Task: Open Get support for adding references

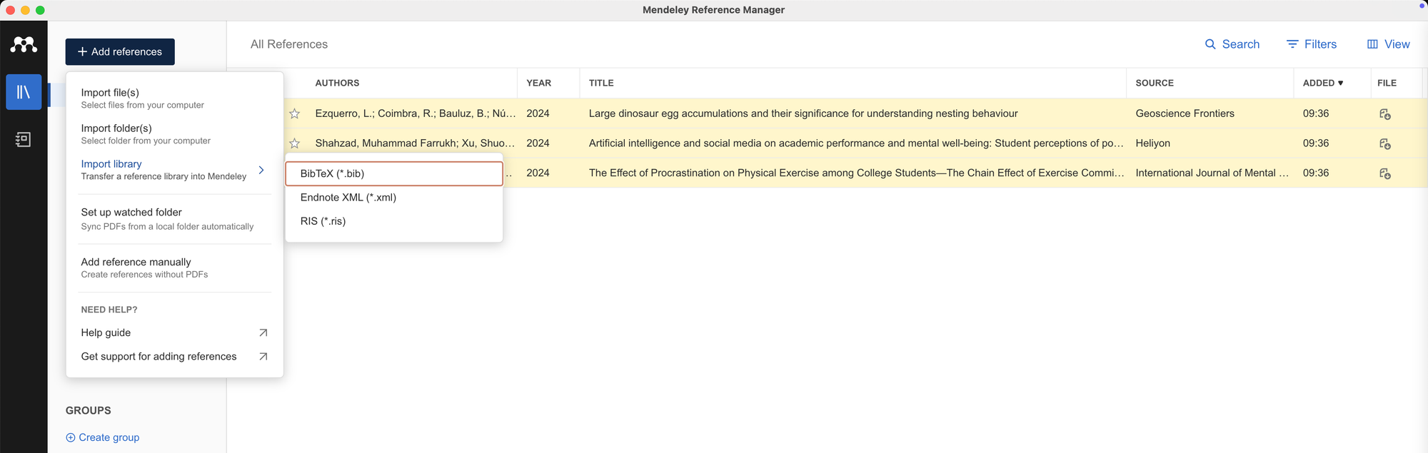Action: [x=159, y=357]
